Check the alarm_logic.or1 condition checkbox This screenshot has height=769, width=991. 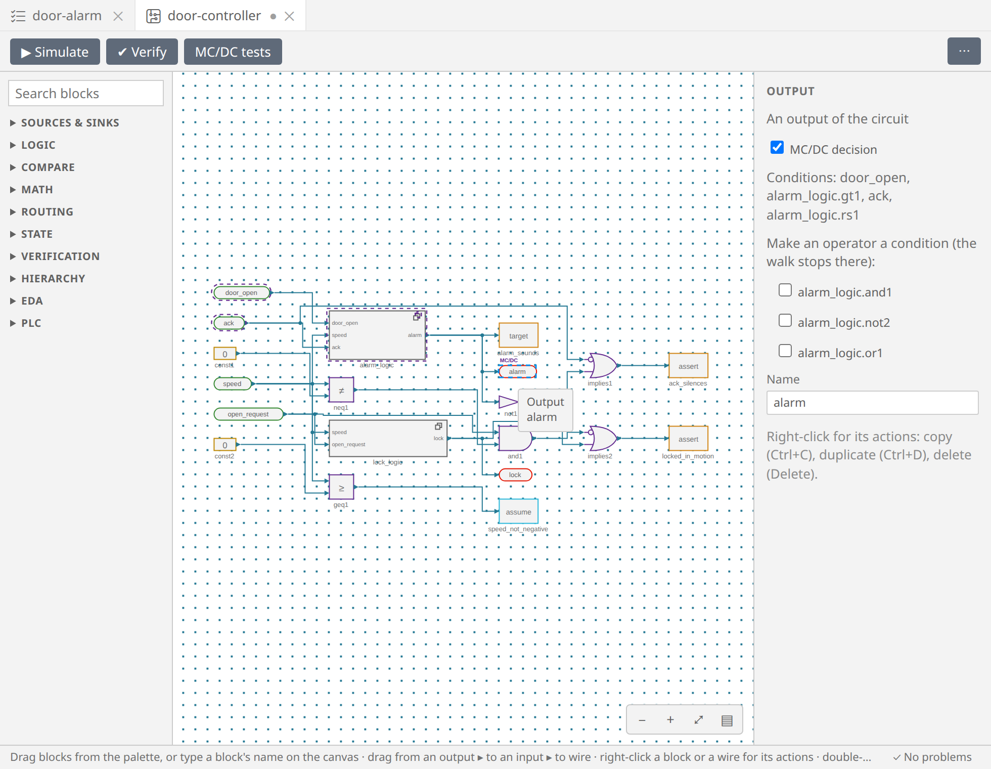point(785,351)
